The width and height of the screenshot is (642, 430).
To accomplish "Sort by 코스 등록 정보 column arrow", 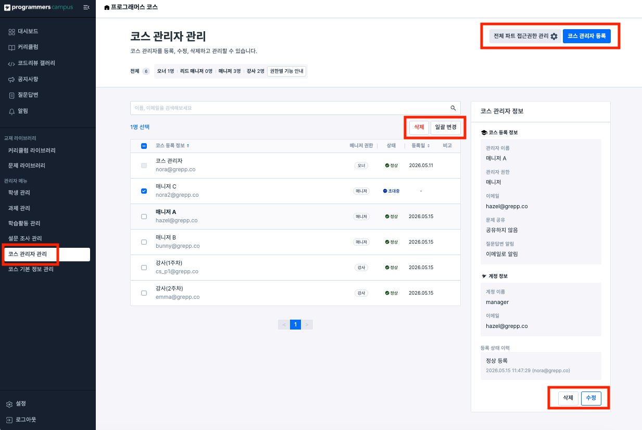I will click(x=188, y=146).
